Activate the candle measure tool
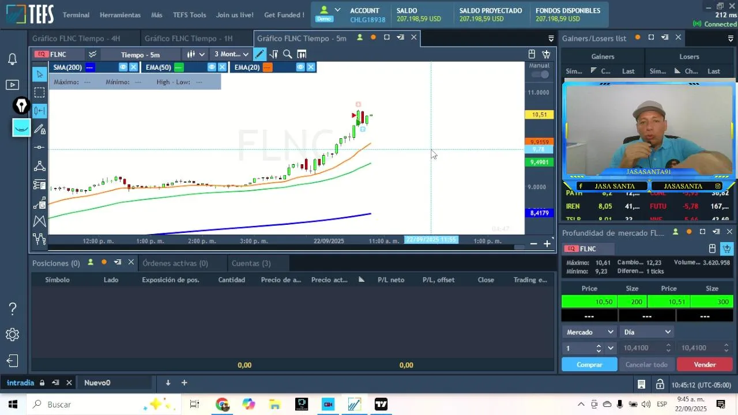Screen dimensions: 738x415 coord(39,111)
